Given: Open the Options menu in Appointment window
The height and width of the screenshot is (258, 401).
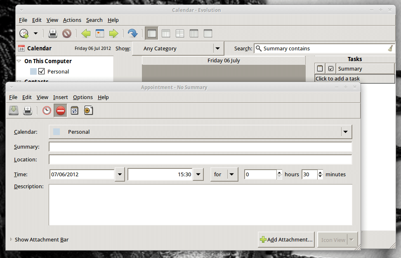Looking at the screenshot, I should click(x=83, y=97).
